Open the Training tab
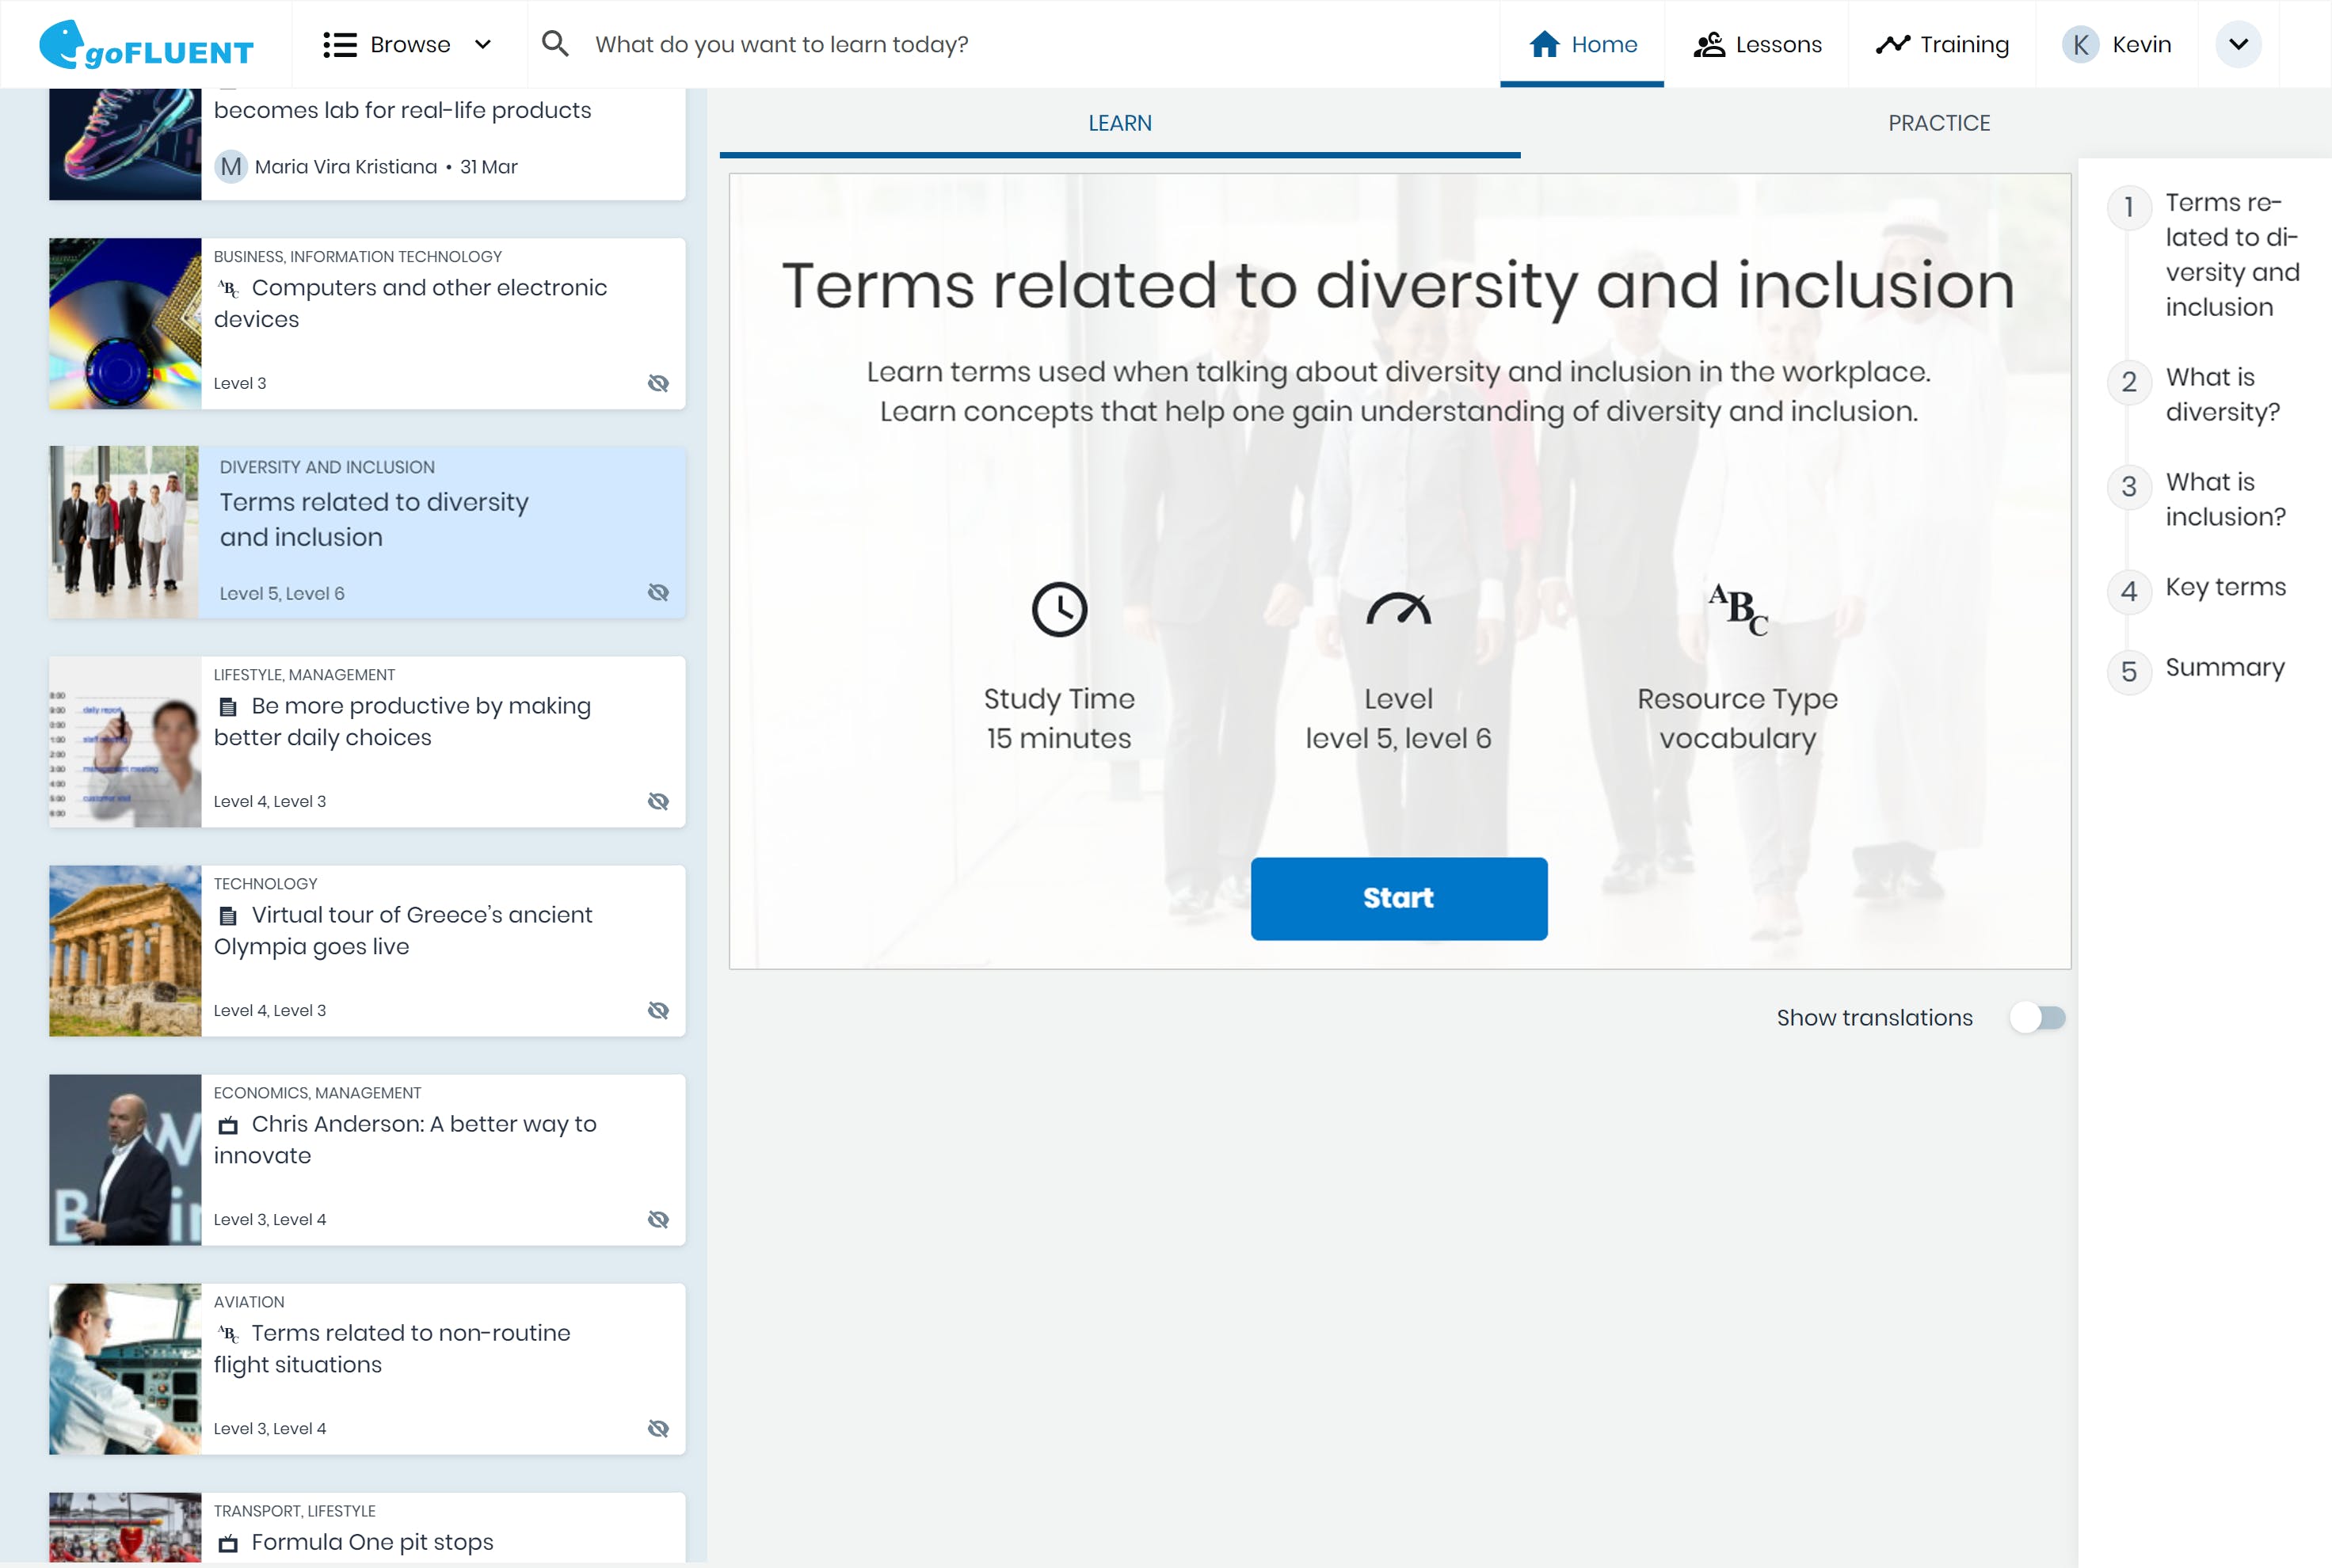2332x1568 pixels. (1942, 45)
